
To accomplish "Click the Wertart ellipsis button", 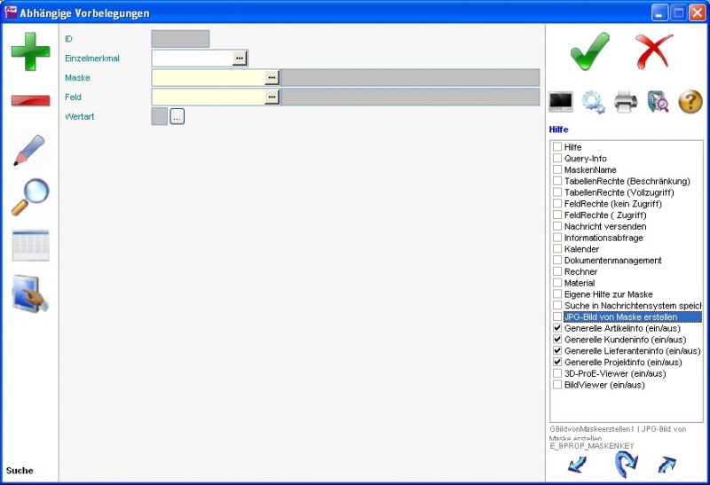I will click(x=177, y=116).
